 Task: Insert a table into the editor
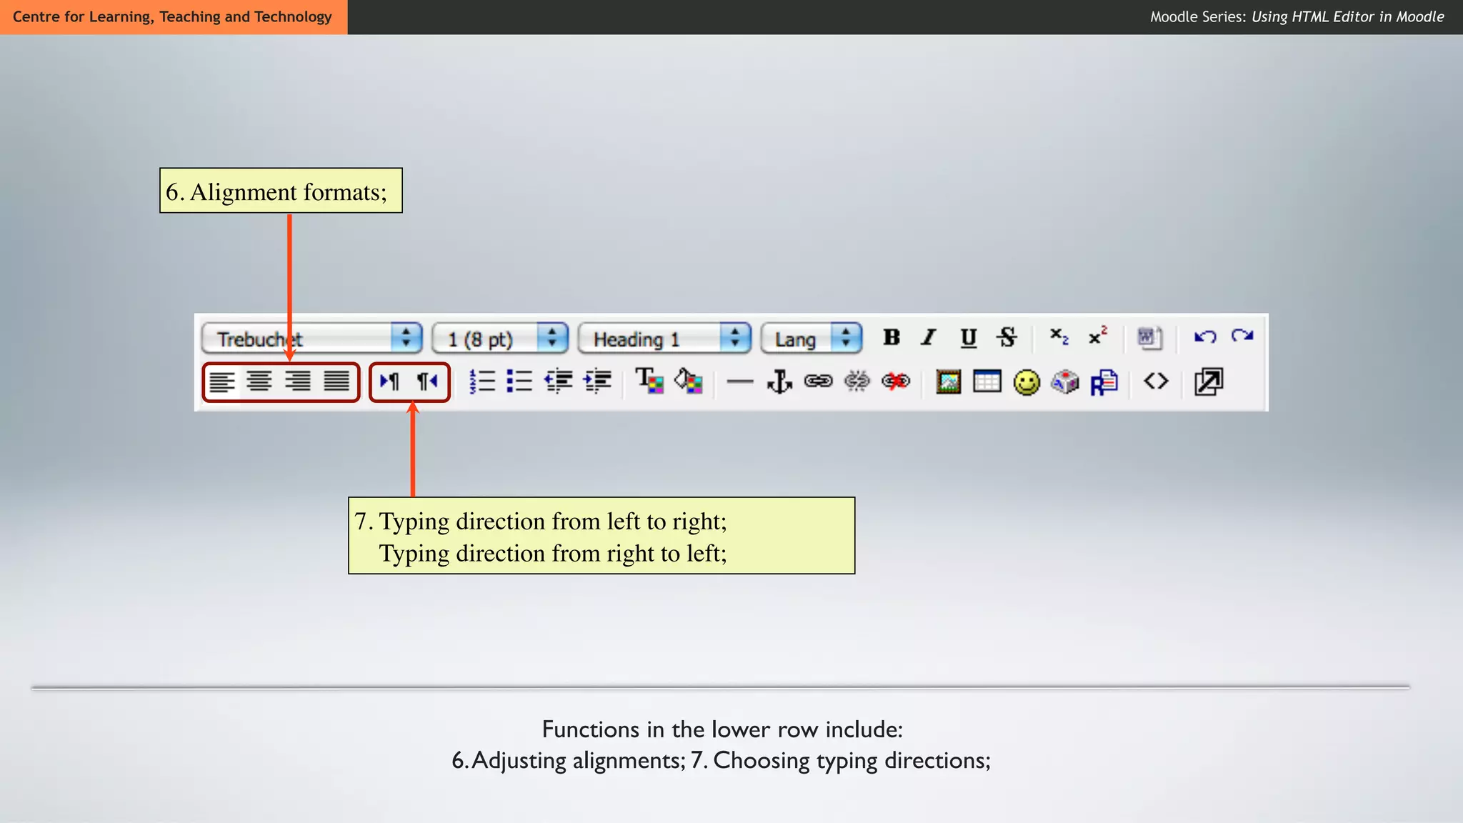(x=987, y=382)
